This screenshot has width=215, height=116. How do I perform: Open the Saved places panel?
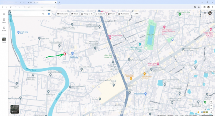tap(4, 21)
